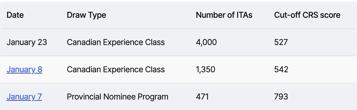357x110 pixels.
Task: Select the January 23 date cell
Action: (27, 42)
